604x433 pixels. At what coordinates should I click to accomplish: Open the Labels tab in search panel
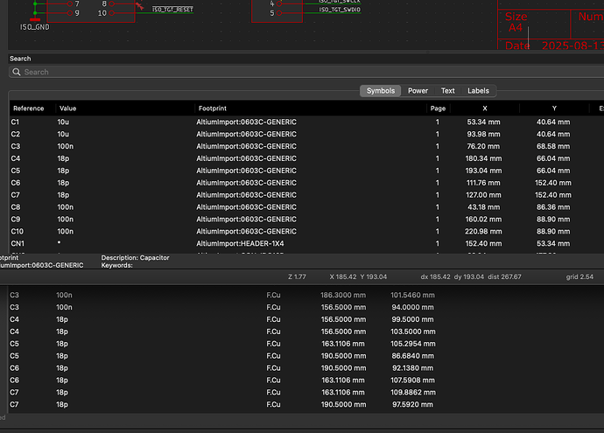pyautogui.click(x=478, y=91)
